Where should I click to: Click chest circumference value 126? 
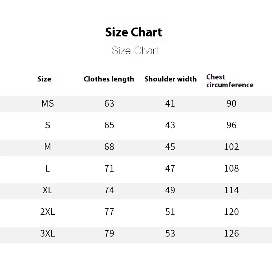(231, 233)
